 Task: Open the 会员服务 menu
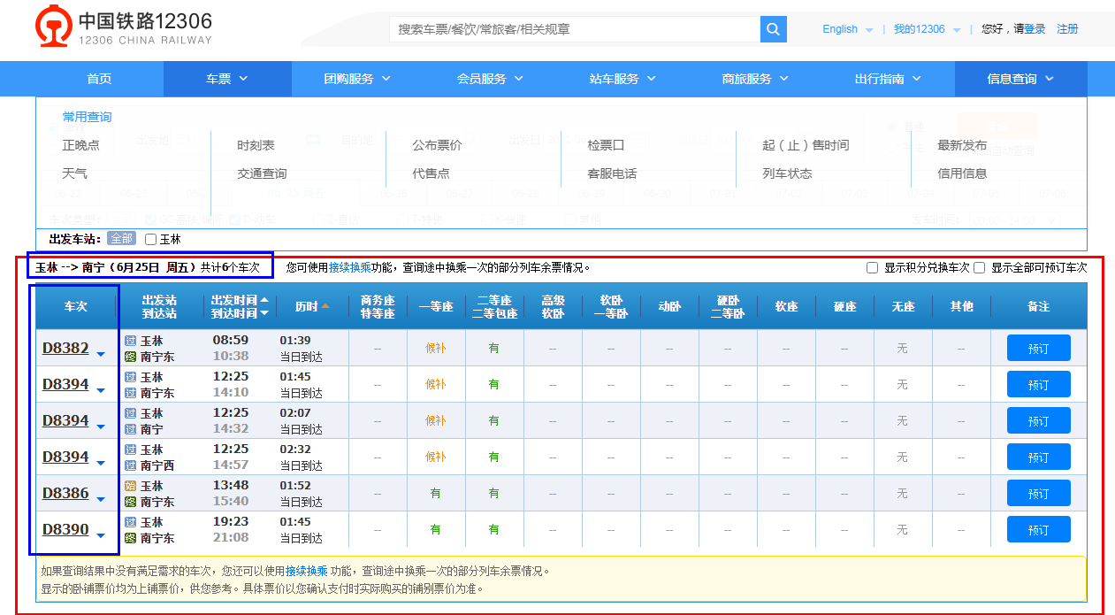(x=490, y=79)
